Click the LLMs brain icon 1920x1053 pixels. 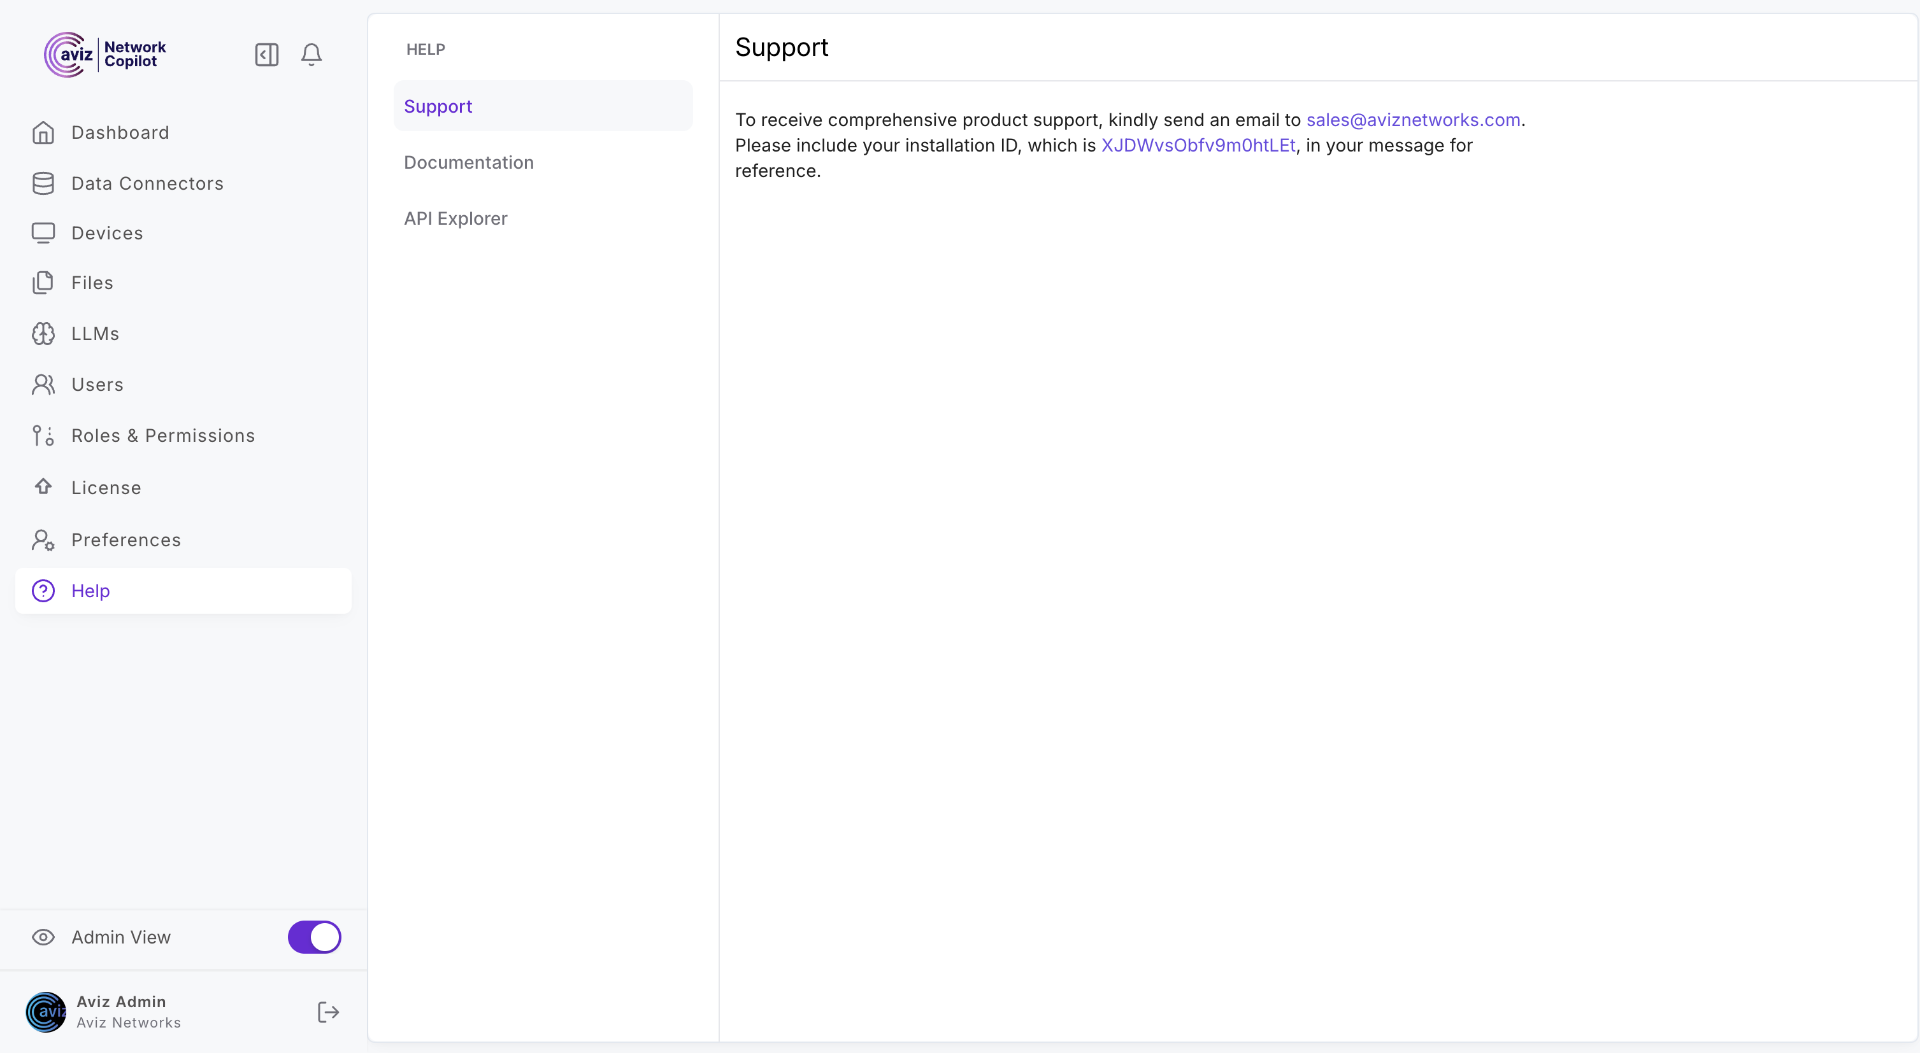tap(43, 334)
